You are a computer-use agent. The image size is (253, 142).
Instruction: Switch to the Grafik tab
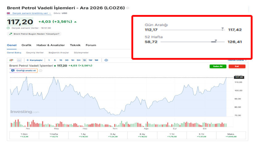[x=27, y=45]
